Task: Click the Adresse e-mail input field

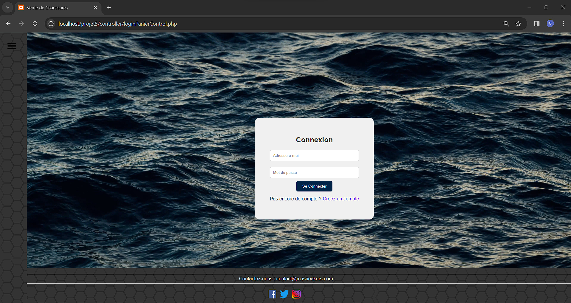Action: click(314, 155)
